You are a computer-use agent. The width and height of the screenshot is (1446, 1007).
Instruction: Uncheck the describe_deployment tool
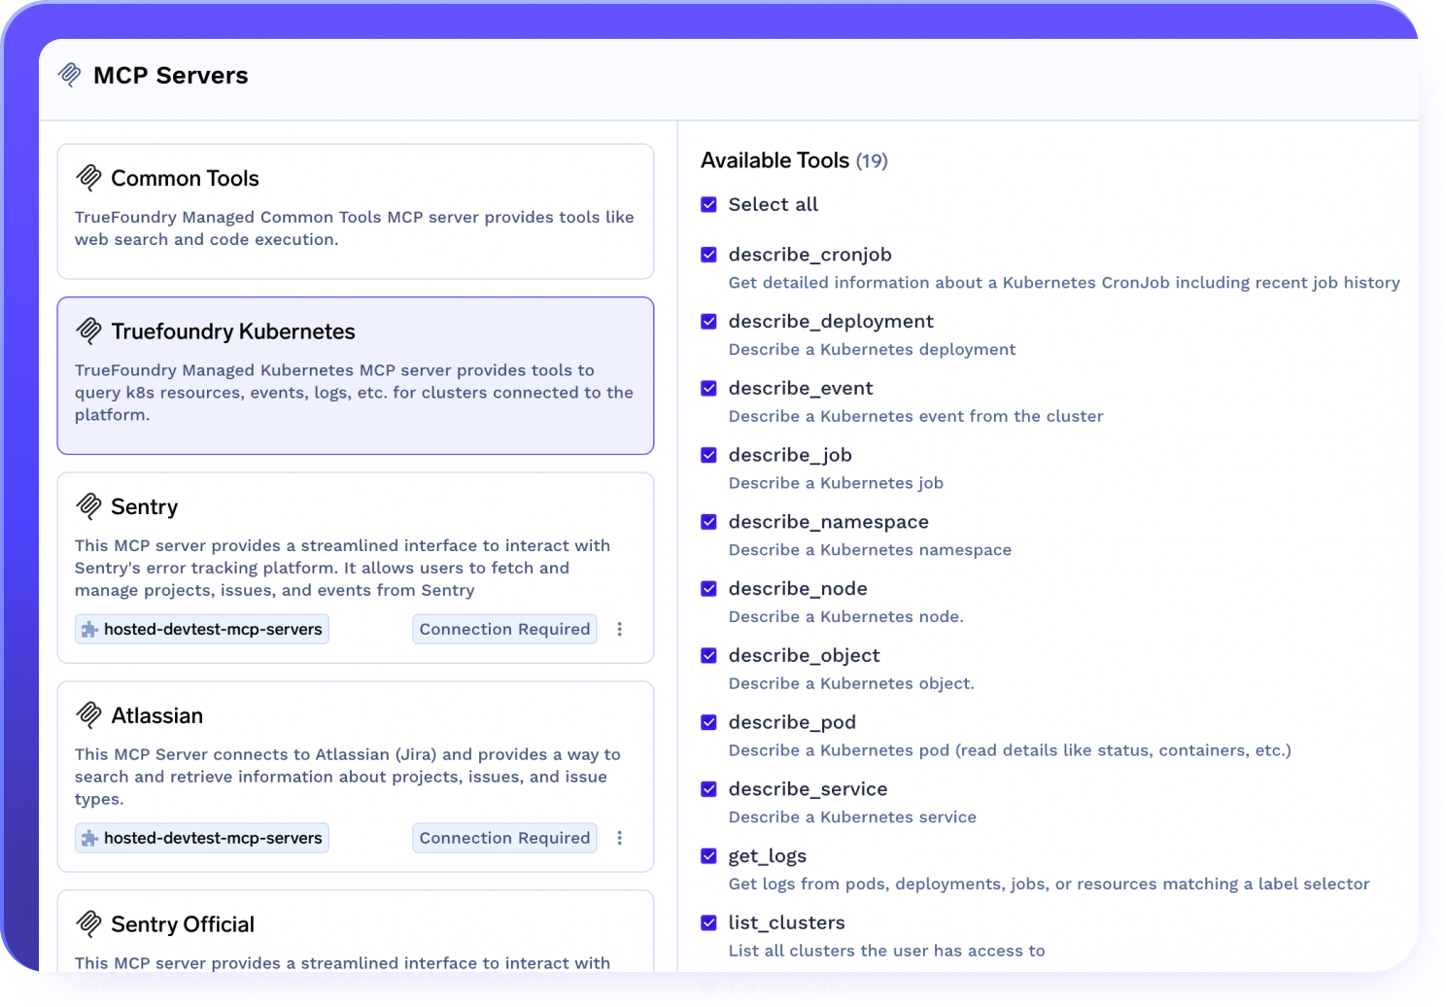(708, 322)
